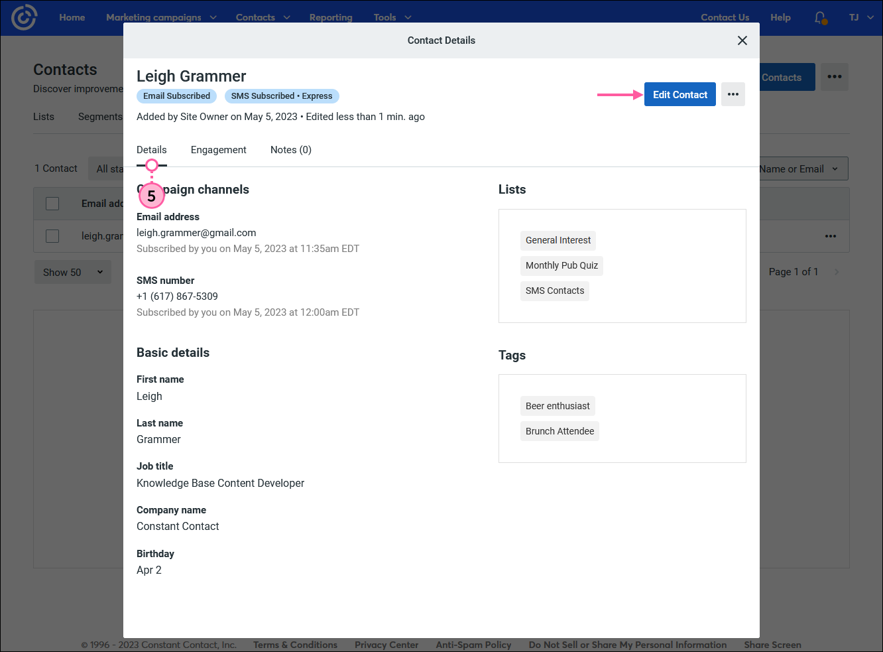Click the Edit Contact button
This screenshot has width=883, height=652.
(x=679, y=94)
